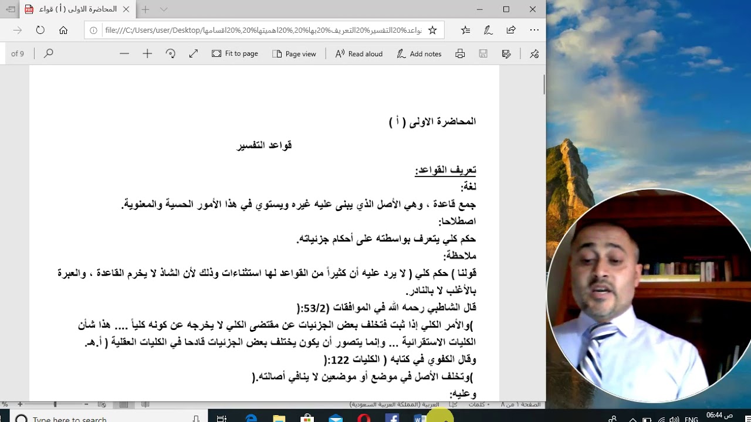Click the Forward navigation arrow
Viewport: 751px width, 422px height.
(x=18, y=30)
